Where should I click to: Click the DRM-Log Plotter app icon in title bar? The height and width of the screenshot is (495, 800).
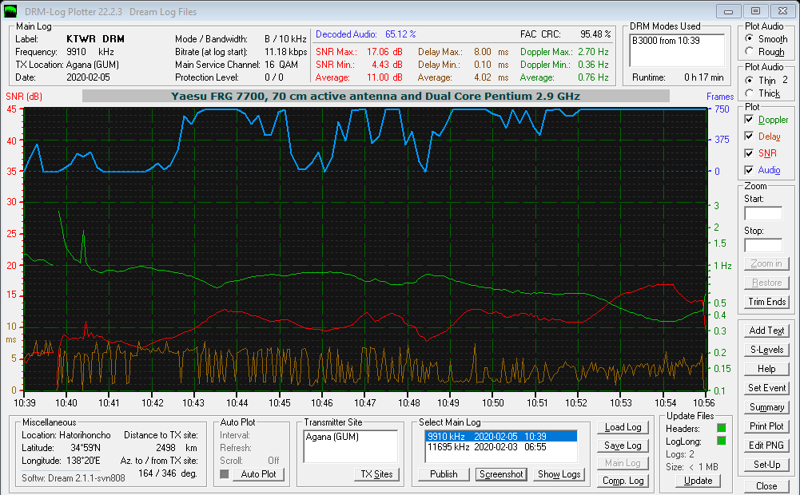point(10,11)
